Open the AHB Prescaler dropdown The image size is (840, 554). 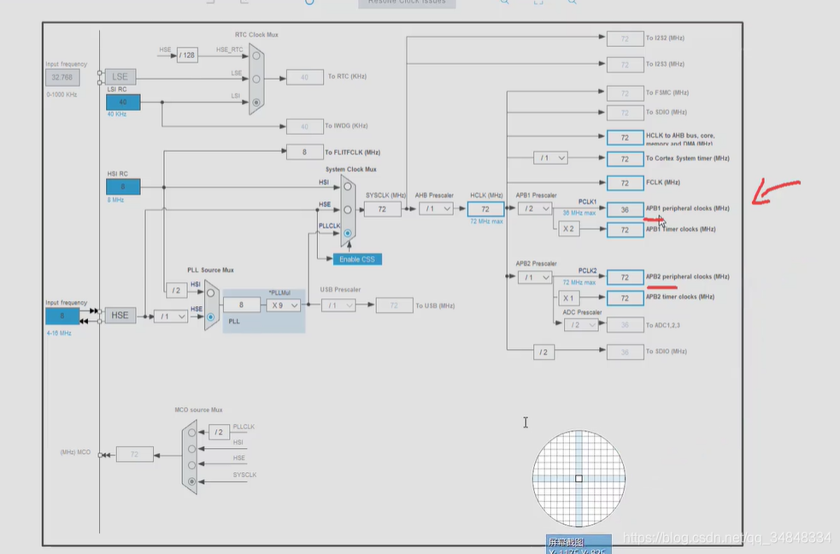click(x=436, y=209)
